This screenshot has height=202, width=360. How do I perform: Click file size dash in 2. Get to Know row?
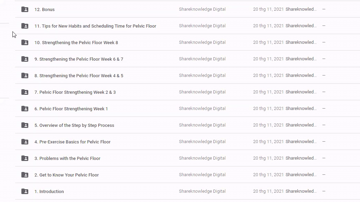coord(324,175)
